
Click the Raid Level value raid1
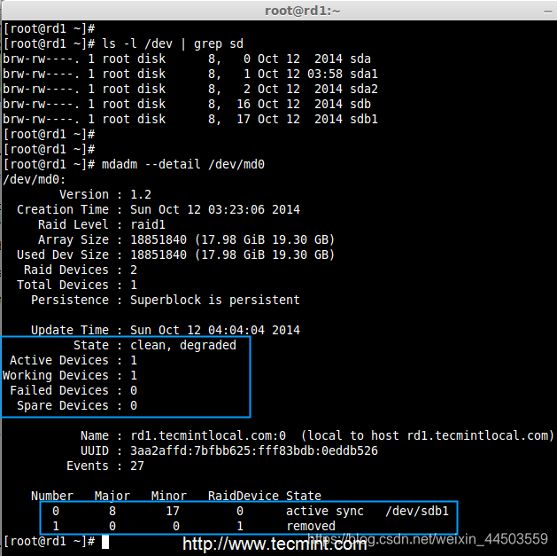point(148,225)
